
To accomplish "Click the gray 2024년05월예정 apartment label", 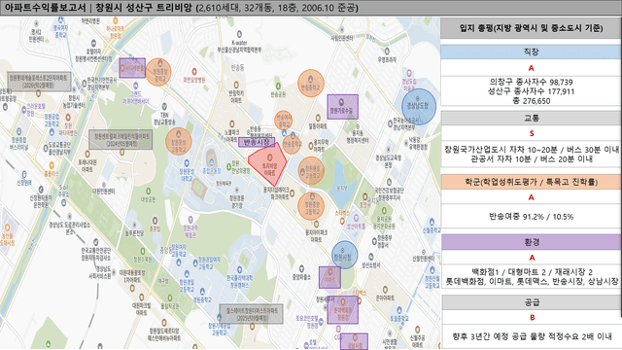I will coord(121,139).
